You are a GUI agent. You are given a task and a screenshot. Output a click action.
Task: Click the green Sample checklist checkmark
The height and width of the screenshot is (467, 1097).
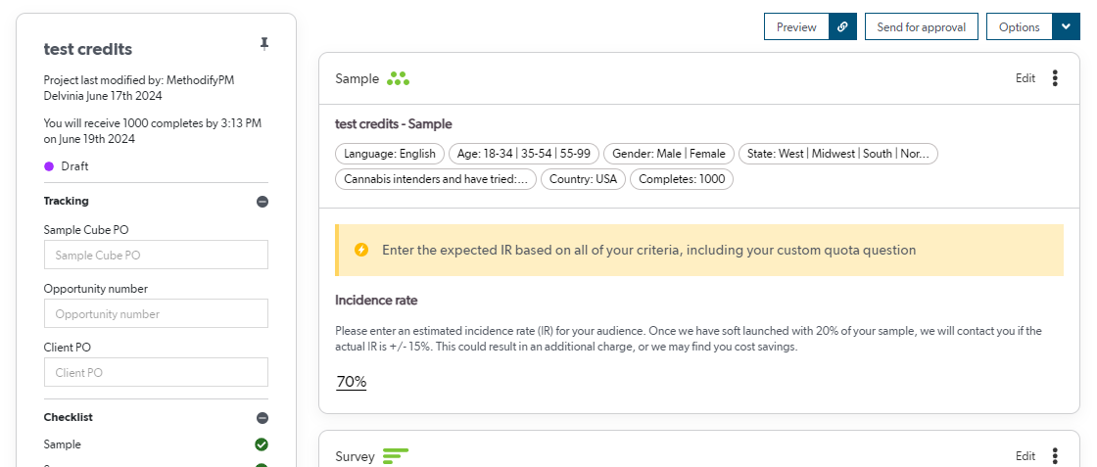262,444
